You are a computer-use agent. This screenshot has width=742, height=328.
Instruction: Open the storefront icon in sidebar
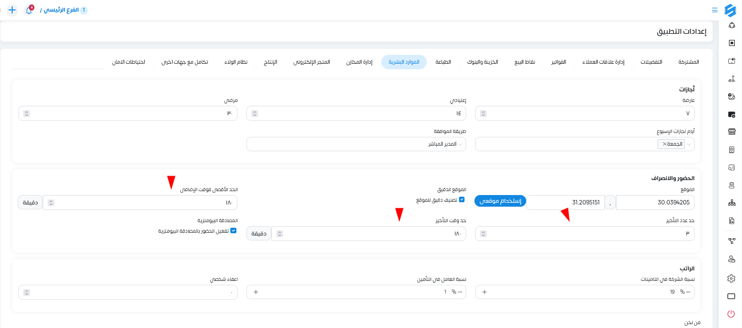[x=731, y=132]
